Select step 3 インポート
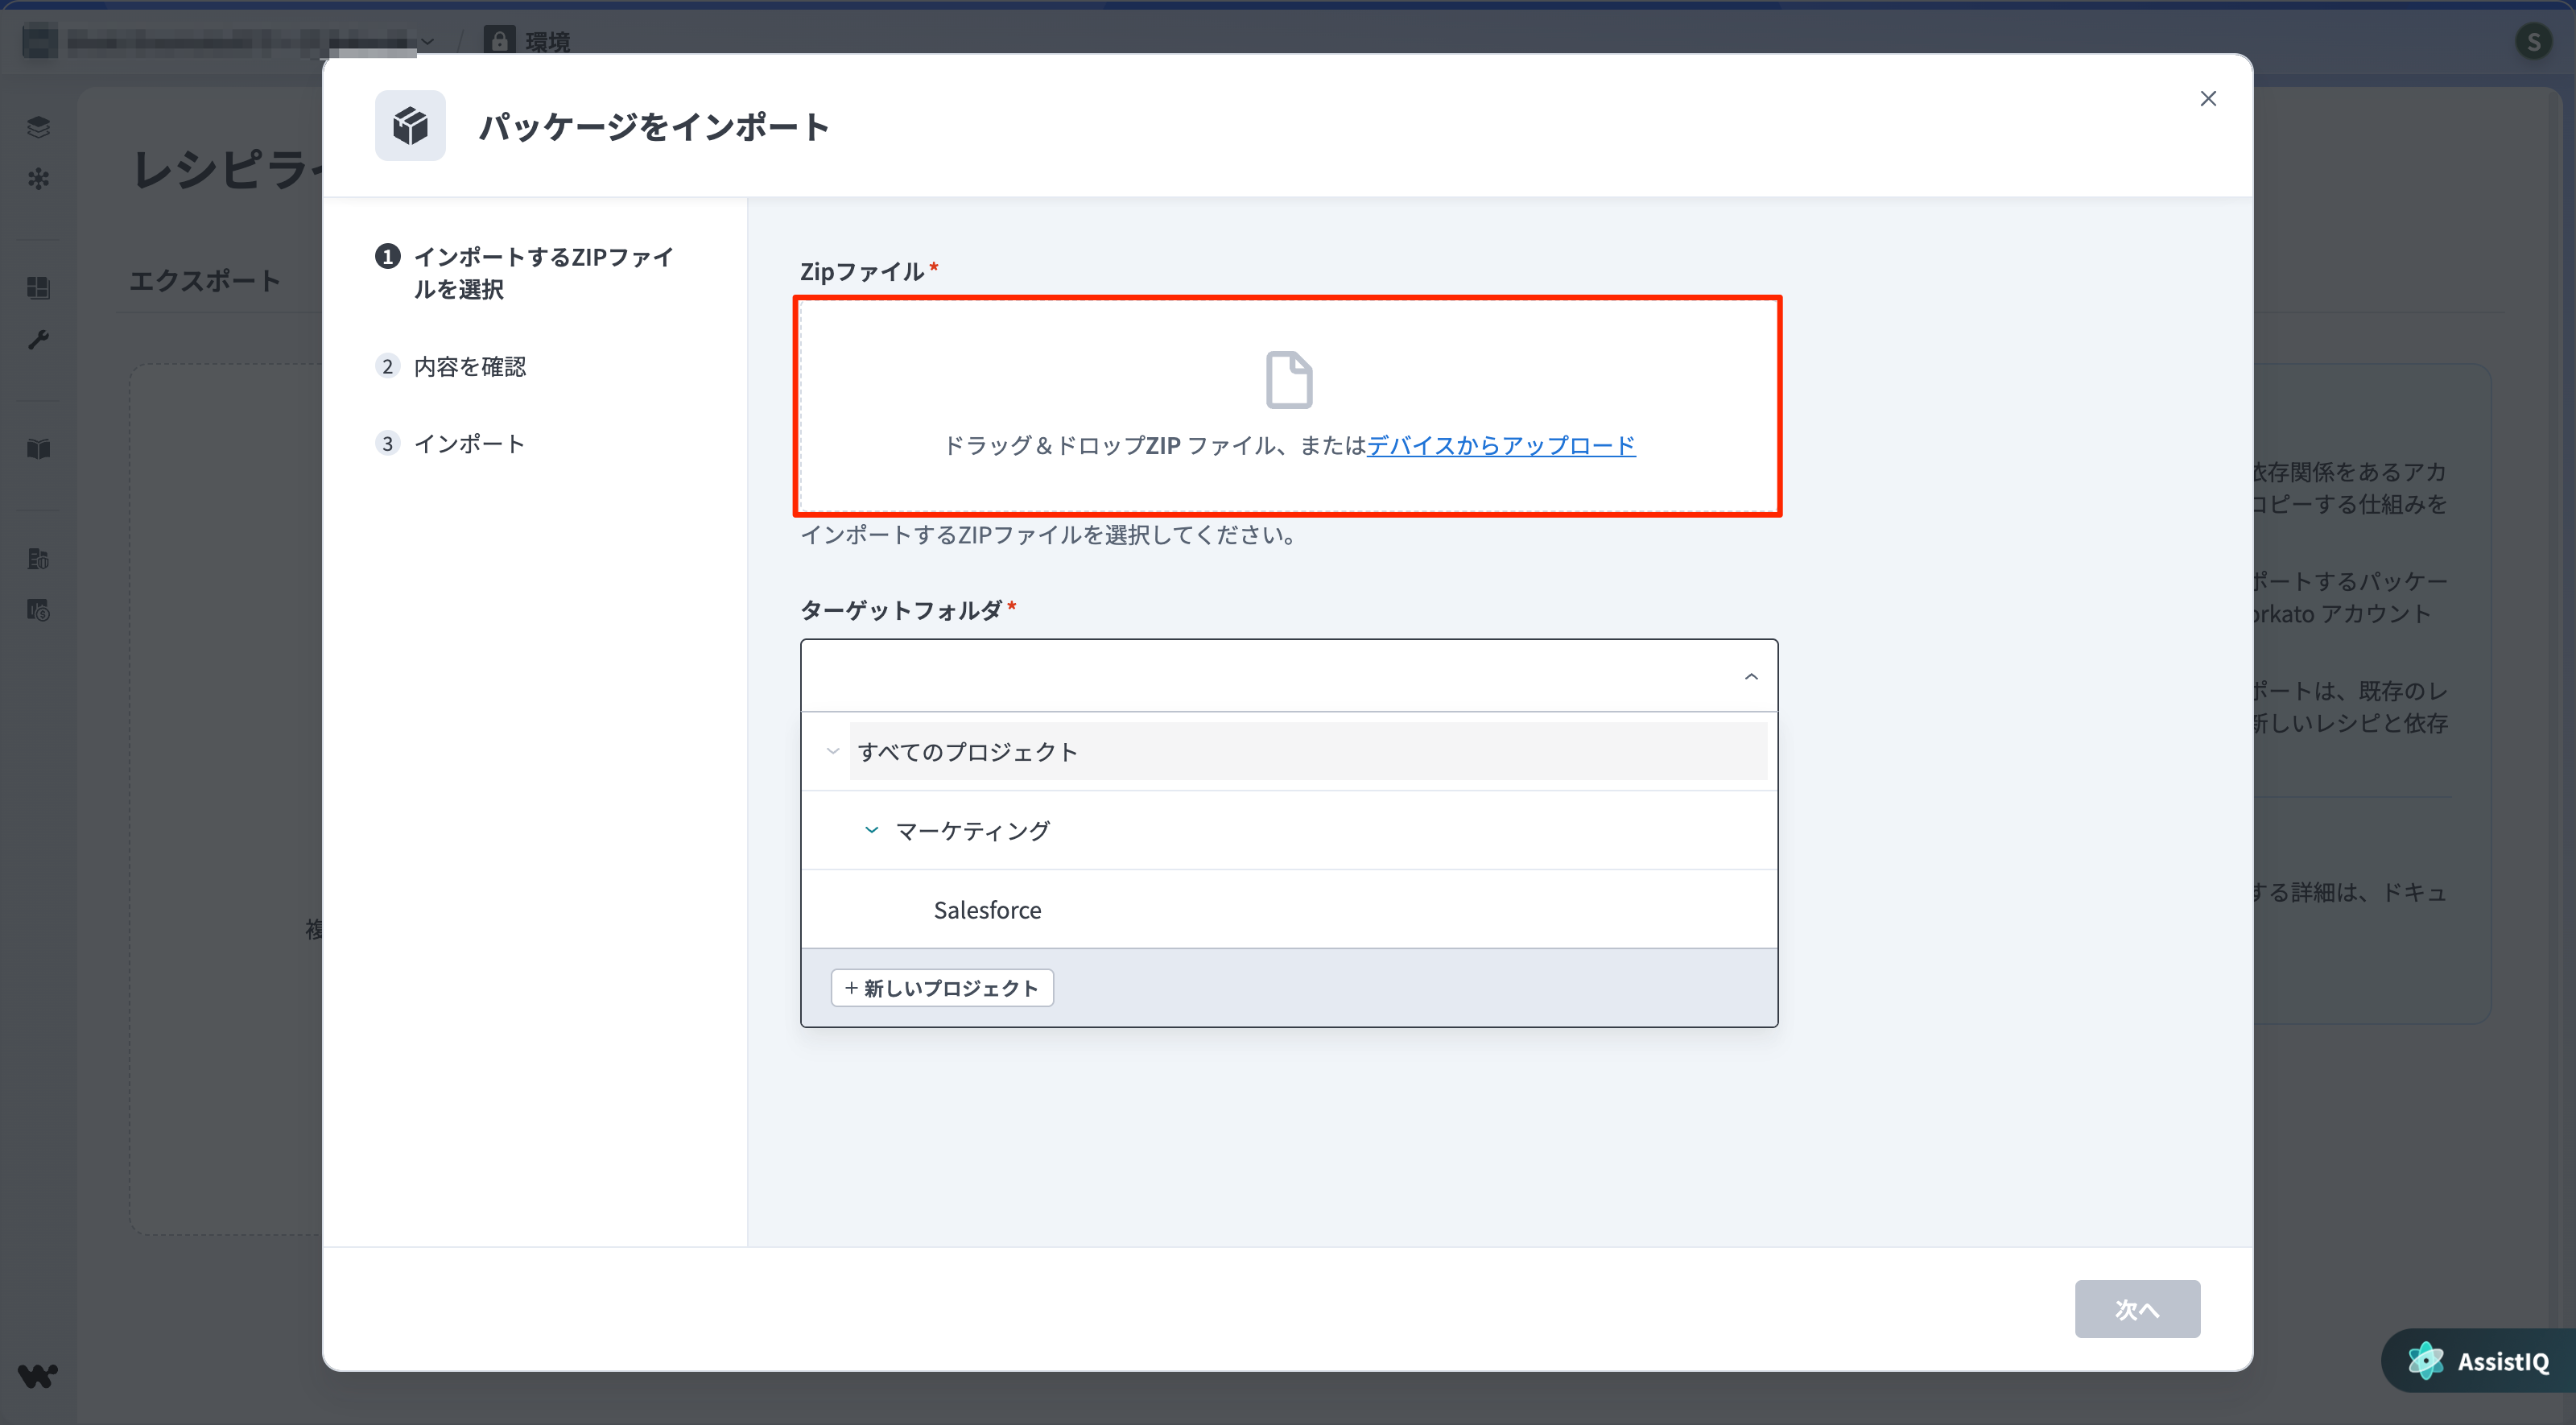The width and height of the screenshot is (2576, 1425). tap(450, 443)
